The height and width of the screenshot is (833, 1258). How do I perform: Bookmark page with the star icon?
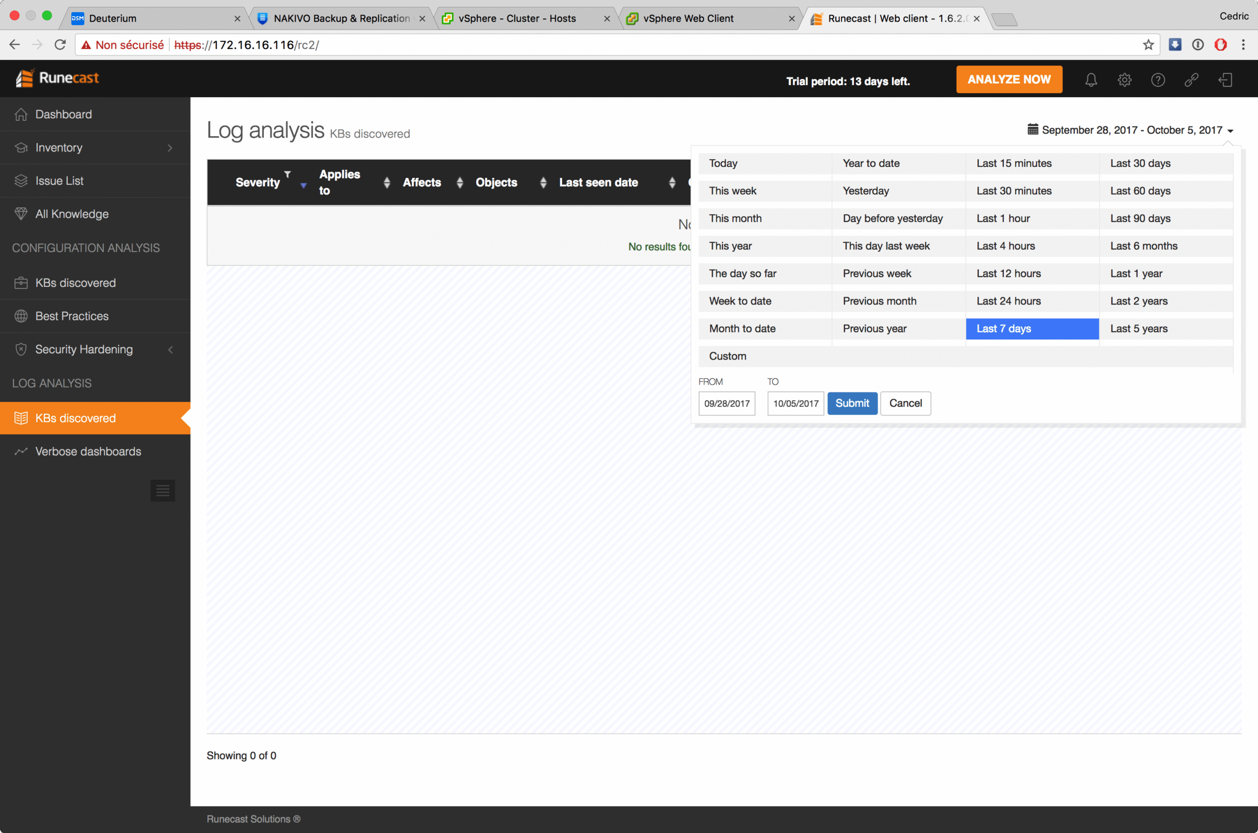1148,45
